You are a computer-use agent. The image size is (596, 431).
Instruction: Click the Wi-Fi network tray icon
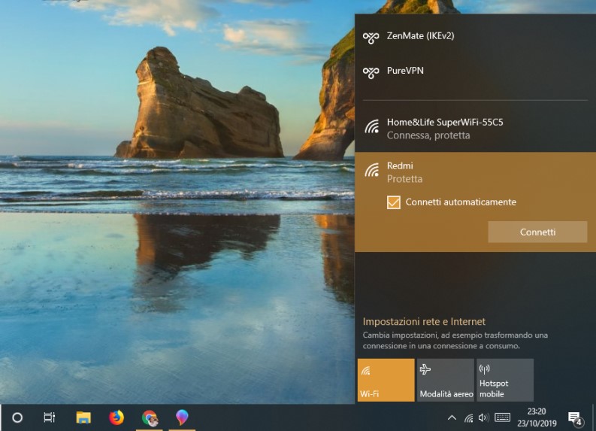click(x=468, y=417)
